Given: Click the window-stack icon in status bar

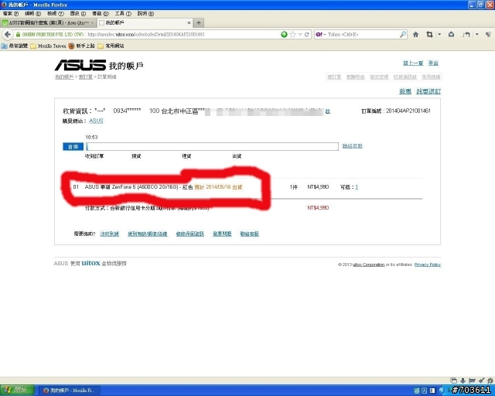Looking at the screenshot, I should (454, 381).
